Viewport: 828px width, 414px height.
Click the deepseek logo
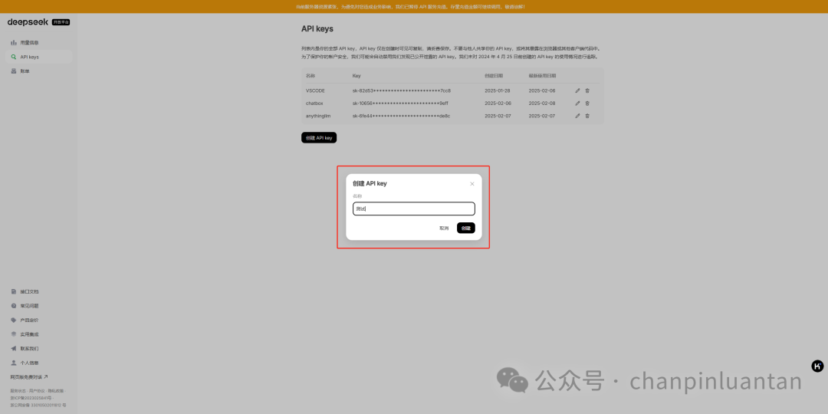click(x=28, y=22)
